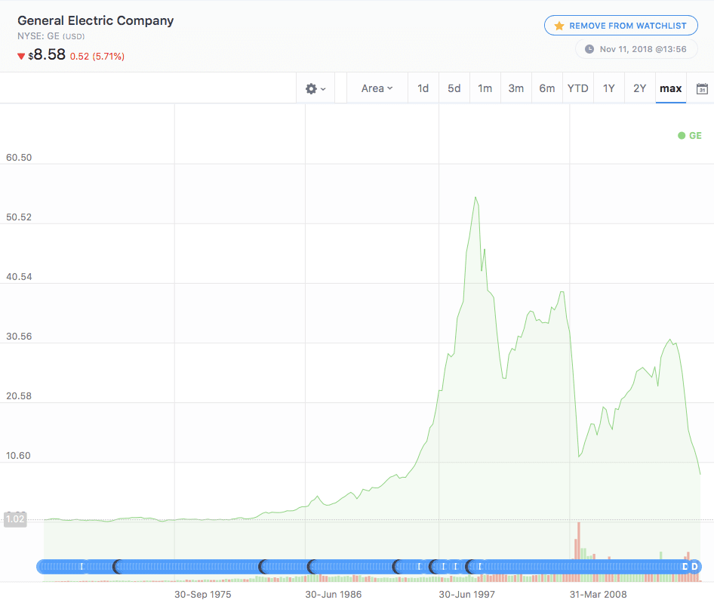
Task: Select the 5d time range
Action: pyautogui.click(x=454, y=88)
